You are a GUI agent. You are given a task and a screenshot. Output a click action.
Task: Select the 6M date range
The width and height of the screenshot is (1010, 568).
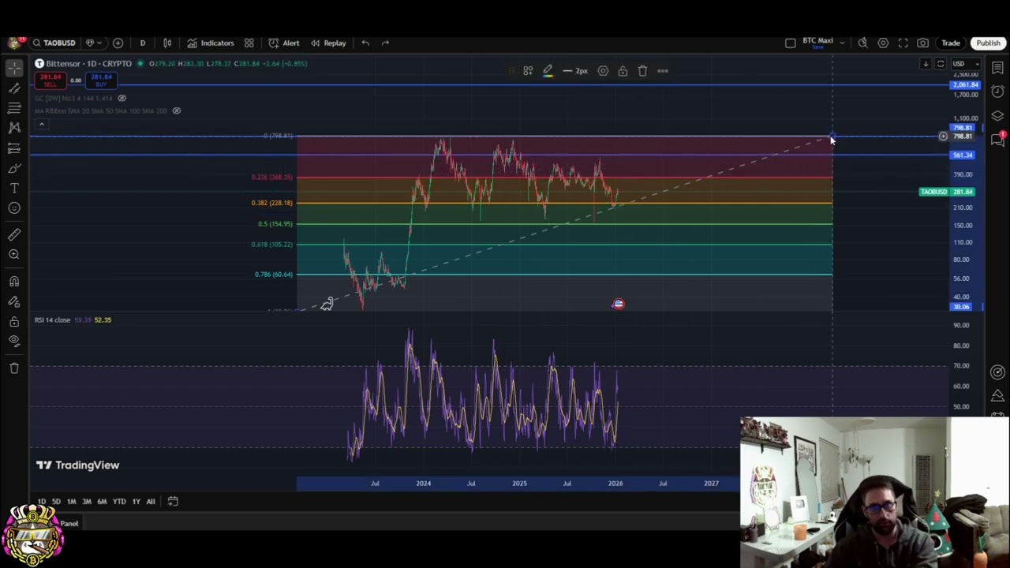pyautogui.click(x=102, y=502)
